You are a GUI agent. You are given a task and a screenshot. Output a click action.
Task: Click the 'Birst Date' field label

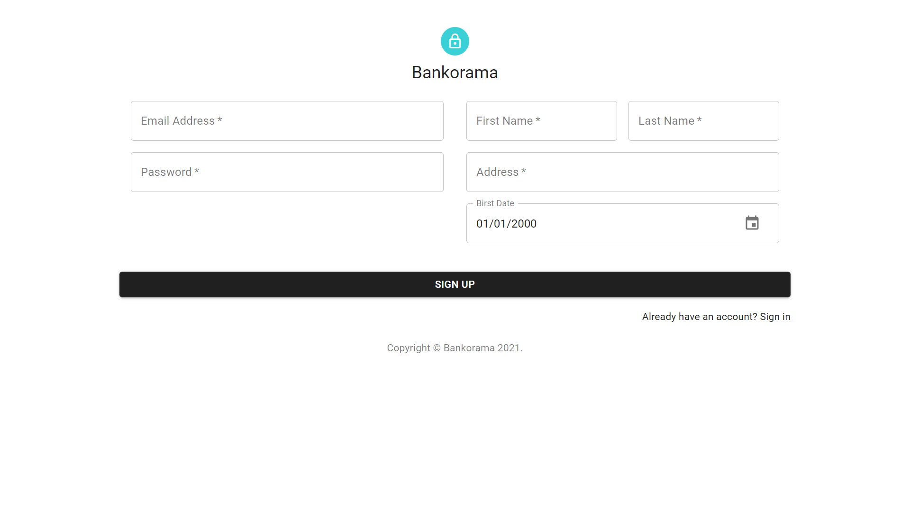495,203
